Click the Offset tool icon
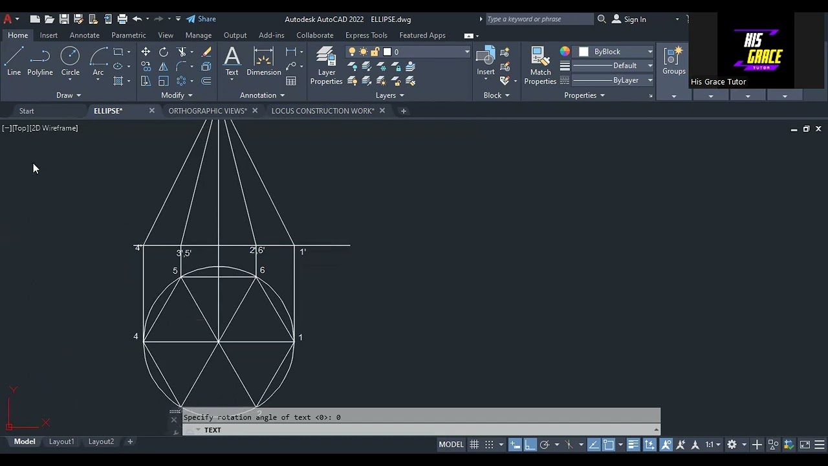This screenshot has height=466, width=828. pyautogui.click(x=206, y=81)
